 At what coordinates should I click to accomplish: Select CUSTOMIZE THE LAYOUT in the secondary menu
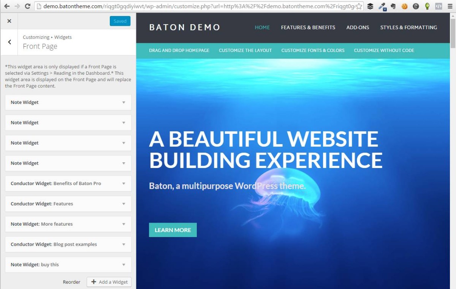point(245,50)
